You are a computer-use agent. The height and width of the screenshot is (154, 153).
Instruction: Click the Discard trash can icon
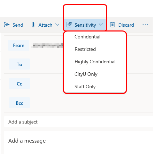112,25
